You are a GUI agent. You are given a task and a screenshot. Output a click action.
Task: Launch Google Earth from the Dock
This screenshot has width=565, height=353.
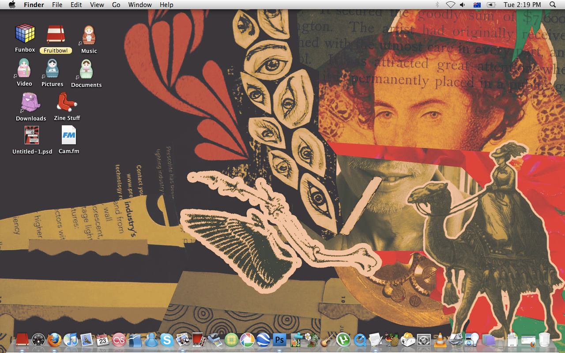click(x=264, y=340)
